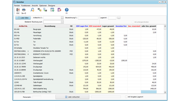This screenshot has height=101, width=180.
Task: Click the Federteller description cell
Action: (x=37, y=39)
